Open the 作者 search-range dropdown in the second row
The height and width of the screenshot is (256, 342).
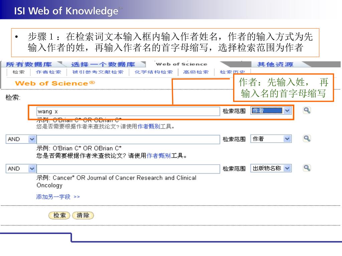click(271, 139)
